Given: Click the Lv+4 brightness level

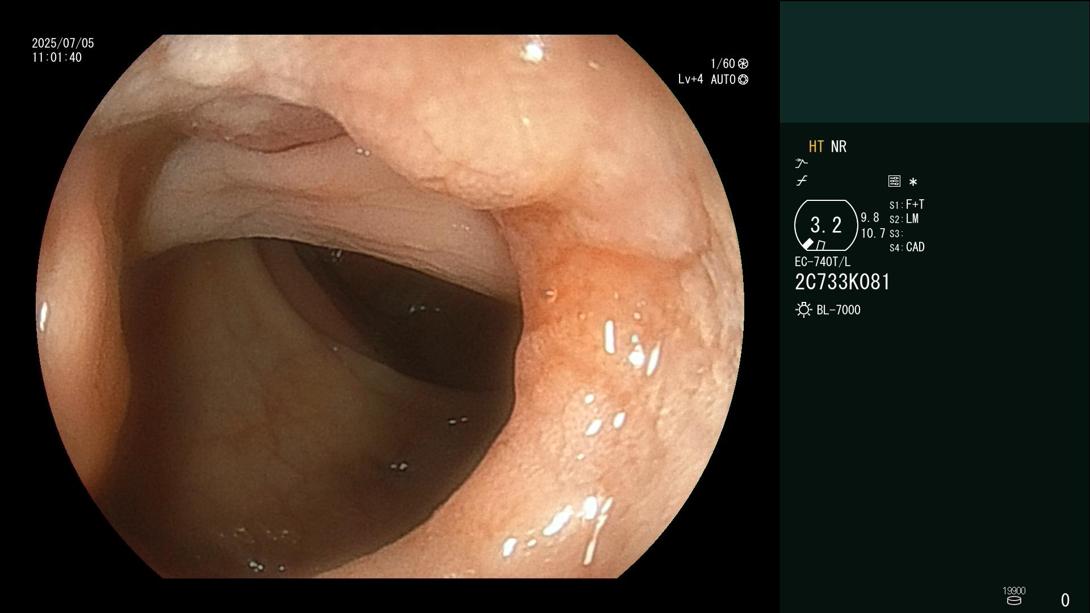Looking at the screenshot, I should (690, 79).
